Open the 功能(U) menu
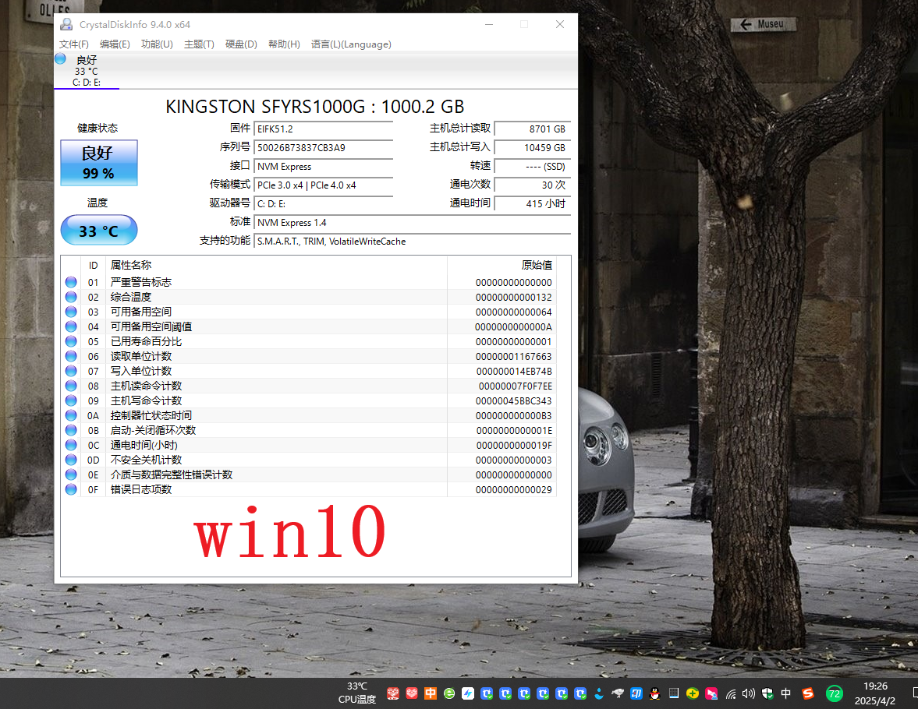The width and height of the screenshot is (918, 709). pyautogui.click(x=157, y=44)
